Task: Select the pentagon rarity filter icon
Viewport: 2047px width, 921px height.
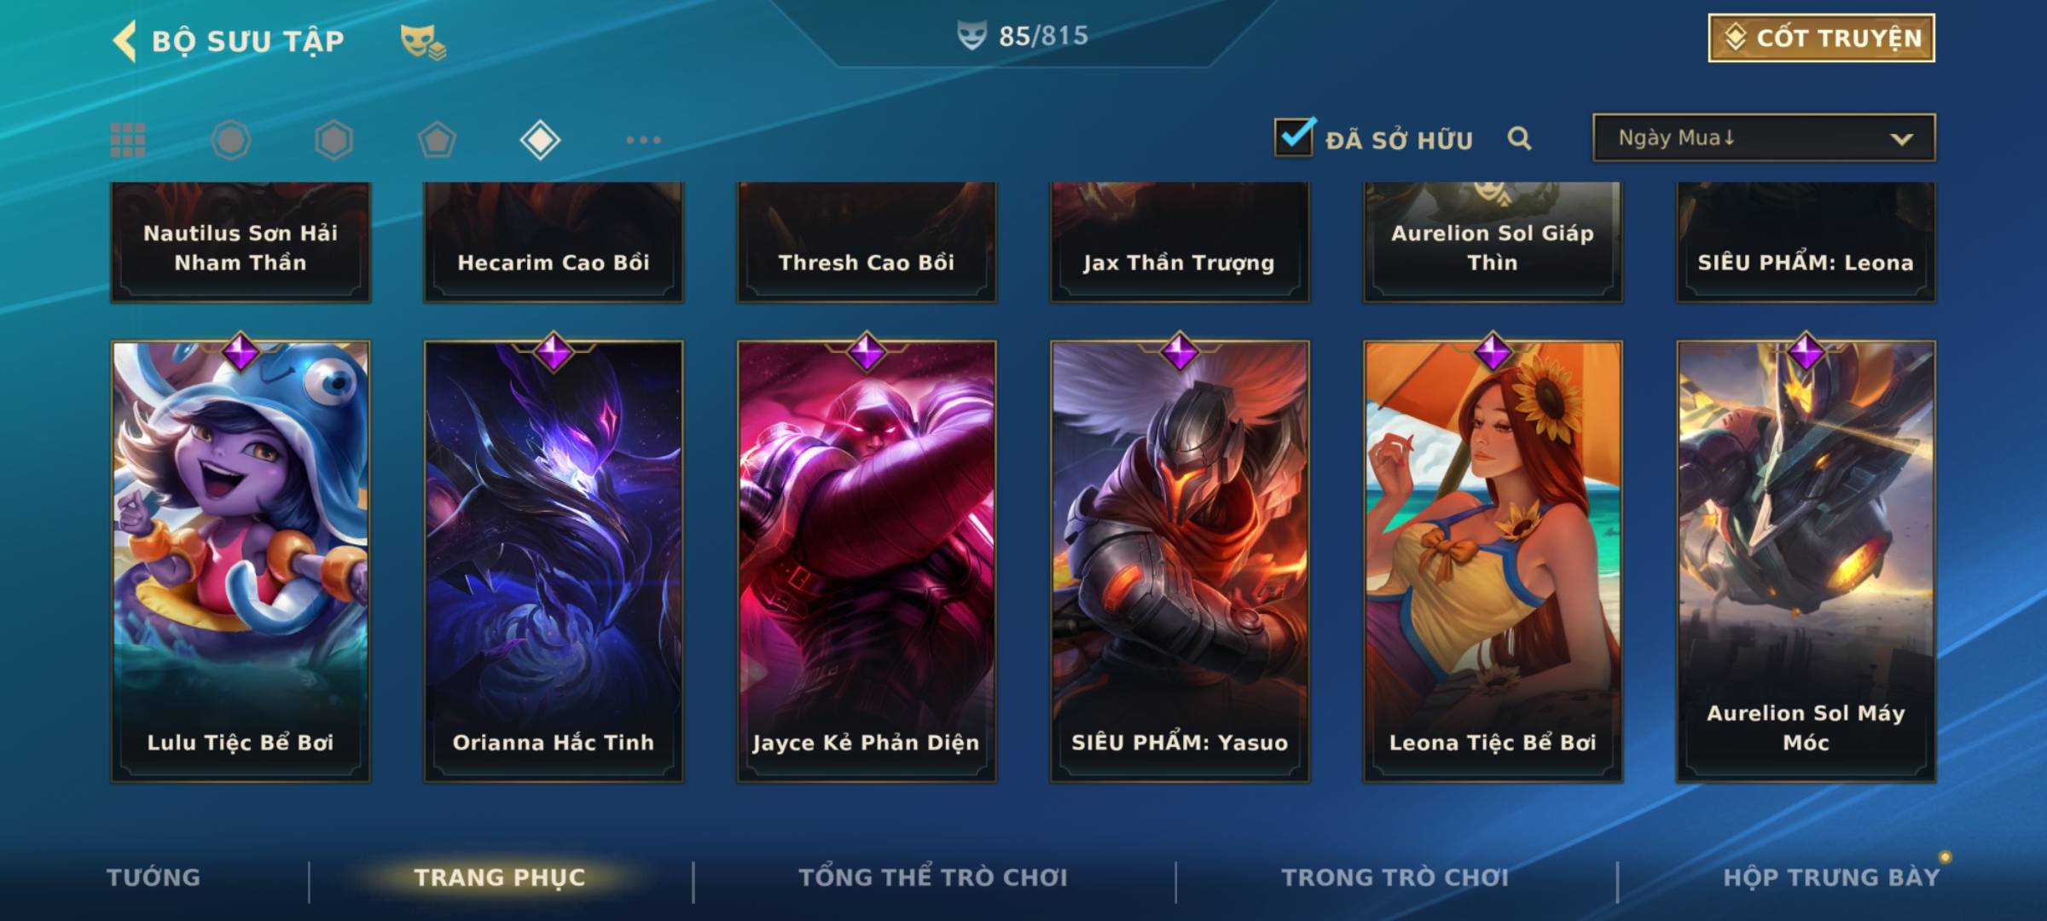Action: click(x=437, y=140)
